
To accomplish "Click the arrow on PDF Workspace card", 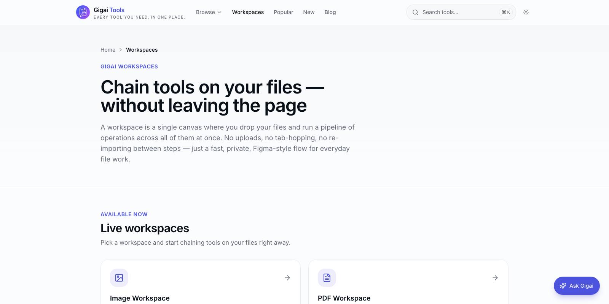I will [x=495, y=278].
